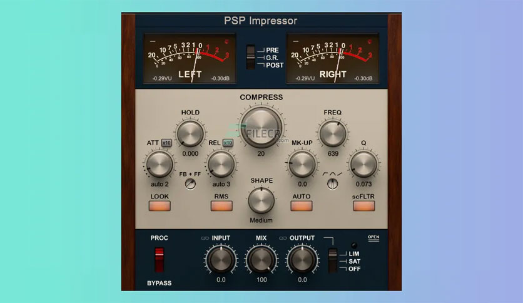Click the filter type selector knob

coord(333,184)
